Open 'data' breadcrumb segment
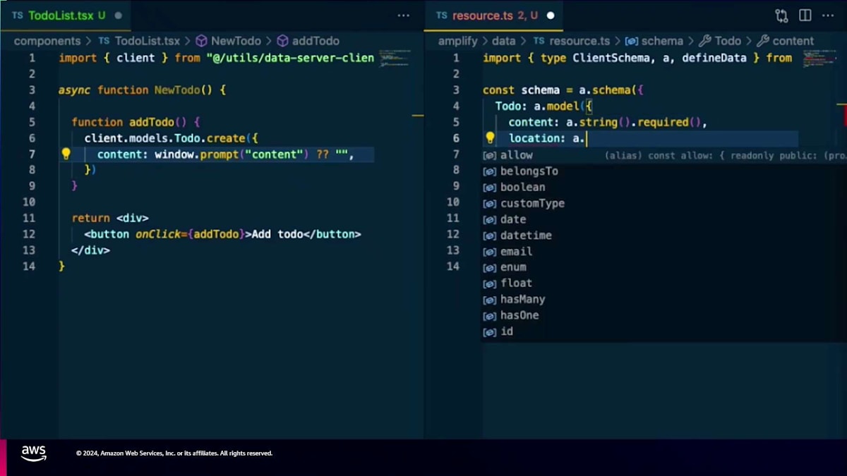The height and width of the screenshot is (476, 847). [x=503, y=41]
